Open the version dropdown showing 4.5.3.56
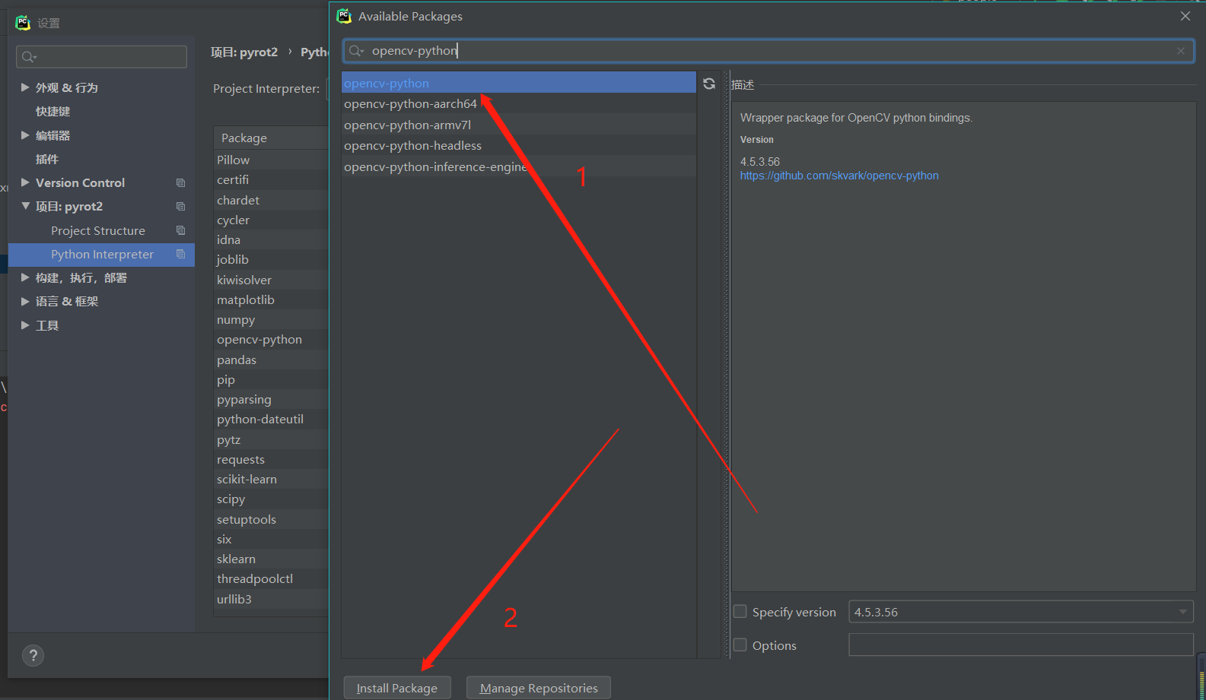This screenshot has width=1206, height=700. [x=1021, y=612]
